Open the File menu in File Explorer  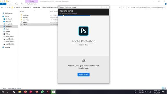(x=3, y=4)
